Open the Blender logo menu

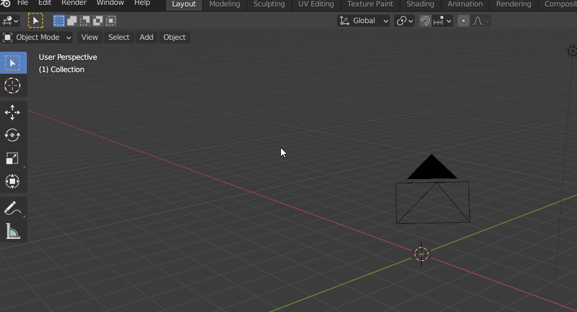5,3
